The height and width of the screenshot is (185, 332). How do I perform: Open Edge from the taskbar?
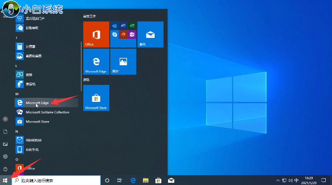(133, 181)
